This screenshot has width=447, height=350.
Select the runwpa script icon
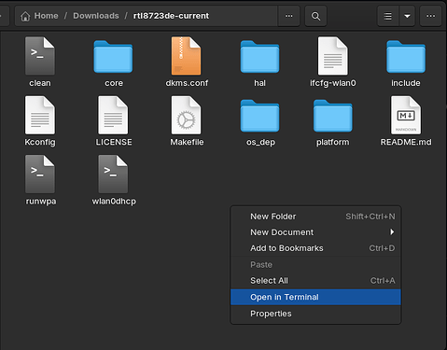pos(40,175)
